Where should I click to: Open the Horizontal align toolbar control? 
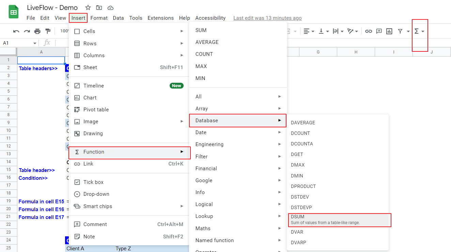tap(309, 31)
